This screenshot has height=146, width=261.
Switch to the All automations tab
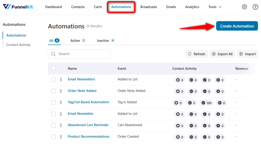click(x=54, y=40)
